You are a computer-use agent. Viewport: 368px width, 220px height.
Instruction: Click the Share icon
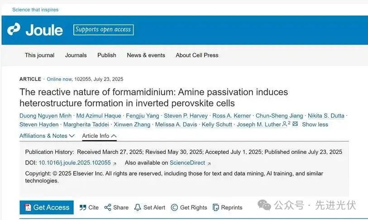click(x=108, y=207)
